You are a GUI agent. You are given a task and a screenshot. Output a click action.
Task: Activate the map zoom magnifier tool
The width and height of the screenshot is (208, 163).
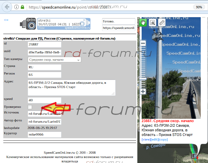(x=153, y=22)
